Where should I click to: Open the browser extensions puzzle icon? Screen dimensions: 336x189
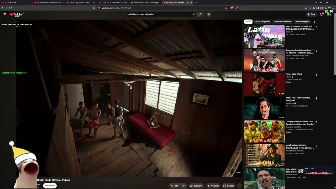click(306, 8)
